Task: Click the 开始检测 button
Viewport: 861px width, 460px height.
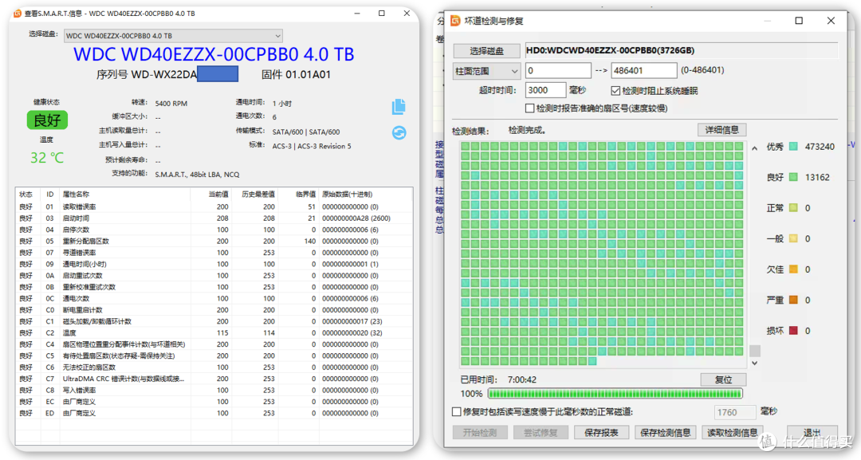Action: pyautogui.click(x=480, y=433)
